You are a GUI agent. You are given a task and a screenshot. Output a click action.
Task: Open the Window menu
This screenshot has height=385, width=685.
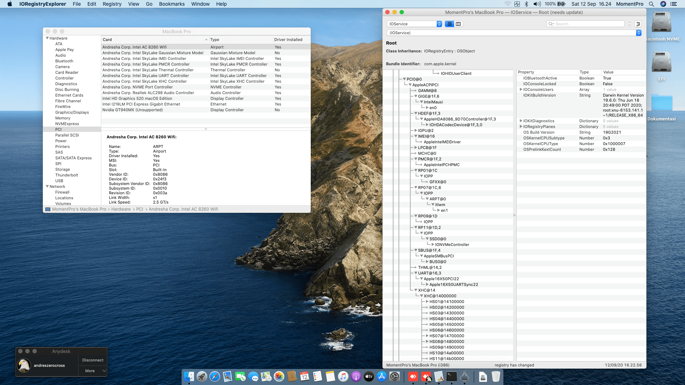(x=201, y=4)
